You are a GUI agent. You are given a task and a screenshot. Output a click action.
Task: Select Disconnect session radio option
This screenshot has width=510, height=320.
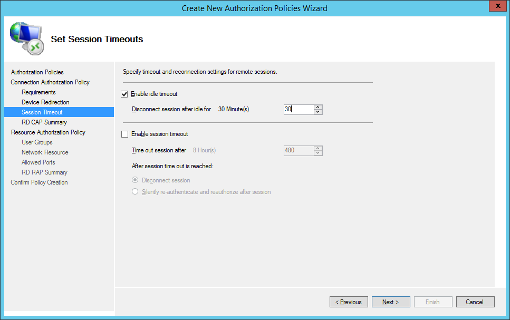pyautogui.click(x=135, y=180)
